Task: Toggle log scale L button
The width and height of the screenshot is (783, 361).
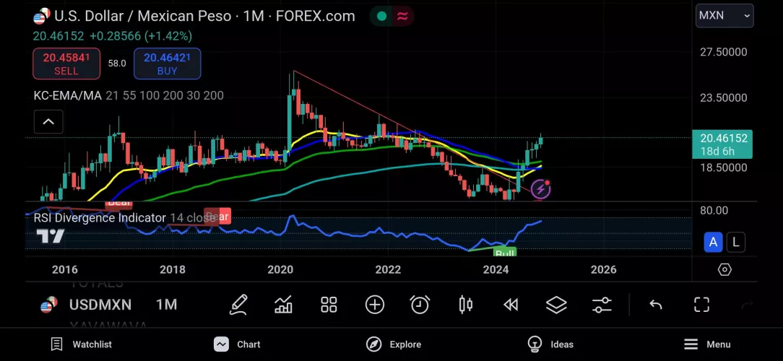Action: (x=735, y=242)
